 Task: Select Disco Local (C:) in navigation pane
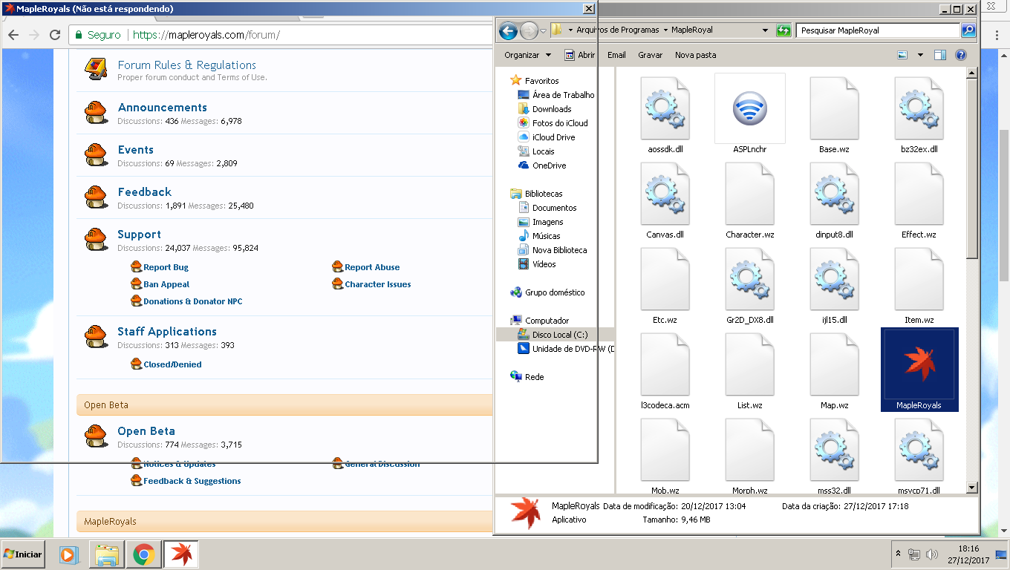click(559, 335)
